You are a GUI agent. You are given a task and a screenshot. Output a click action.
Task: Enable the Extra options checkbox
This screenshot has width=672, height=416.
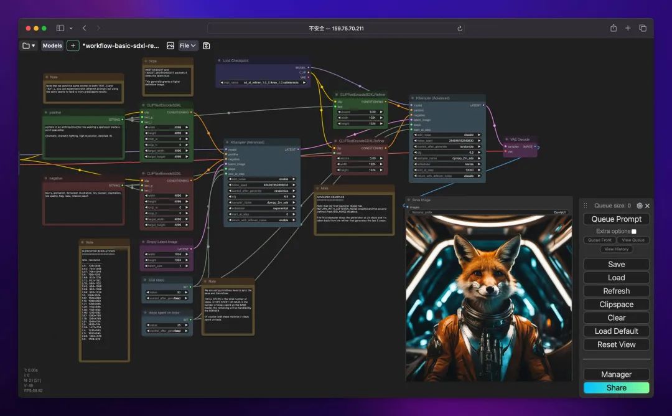[x=634, y=232]
